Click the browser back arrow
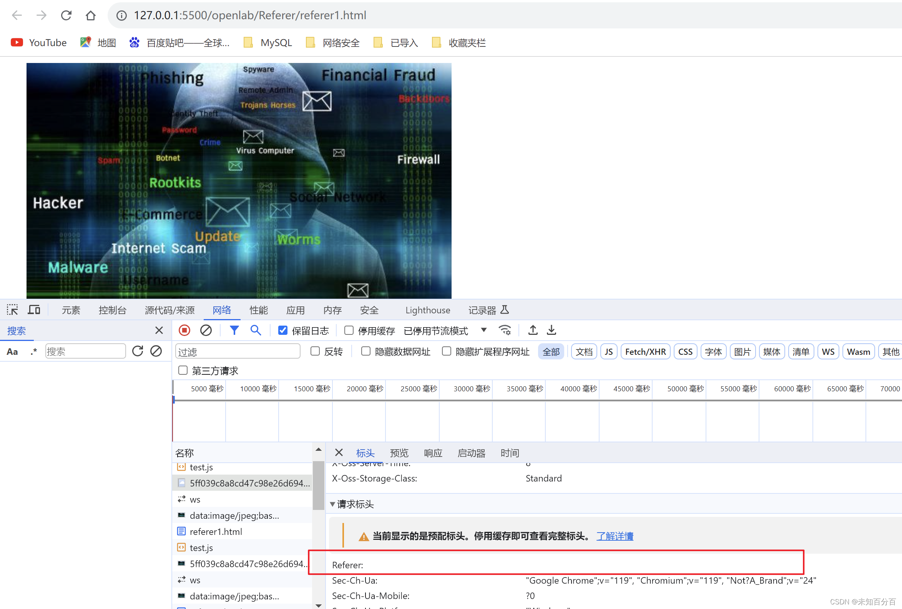 click(17, 15)
